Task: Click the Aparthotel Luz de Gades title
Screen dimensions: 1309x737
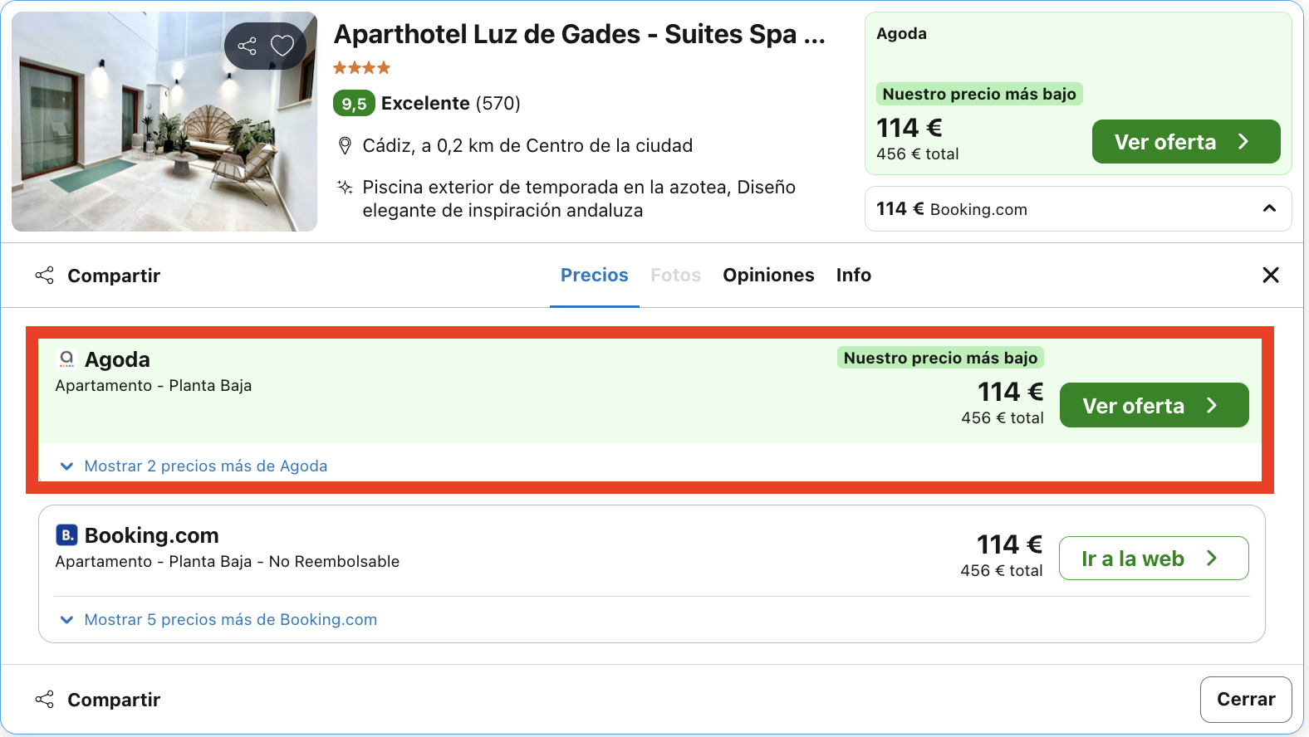Action: coord(580,34)
